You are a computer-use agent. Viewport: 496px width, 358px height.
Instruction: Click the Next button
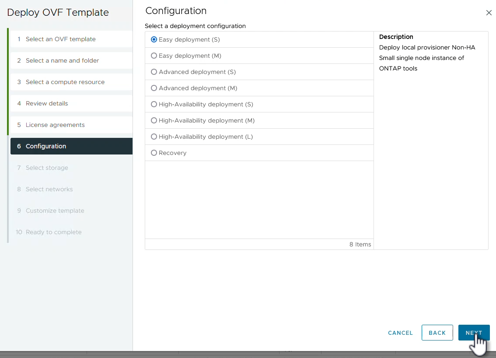[474, 333]
